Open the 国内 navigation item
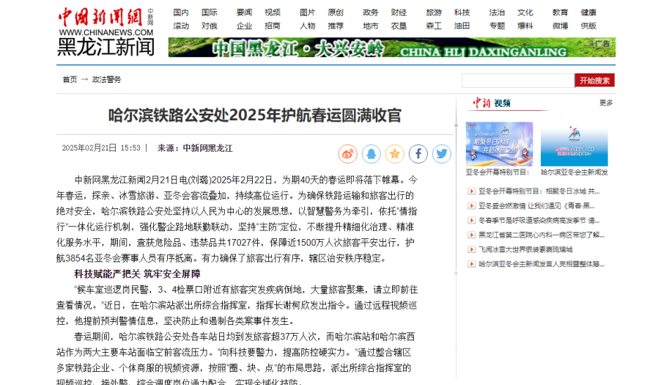 pos(180,12)
